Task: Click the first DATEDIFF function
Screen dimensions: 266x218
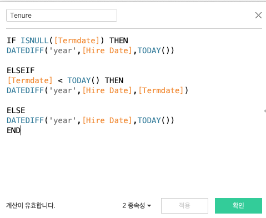Action: coord(25,50)
